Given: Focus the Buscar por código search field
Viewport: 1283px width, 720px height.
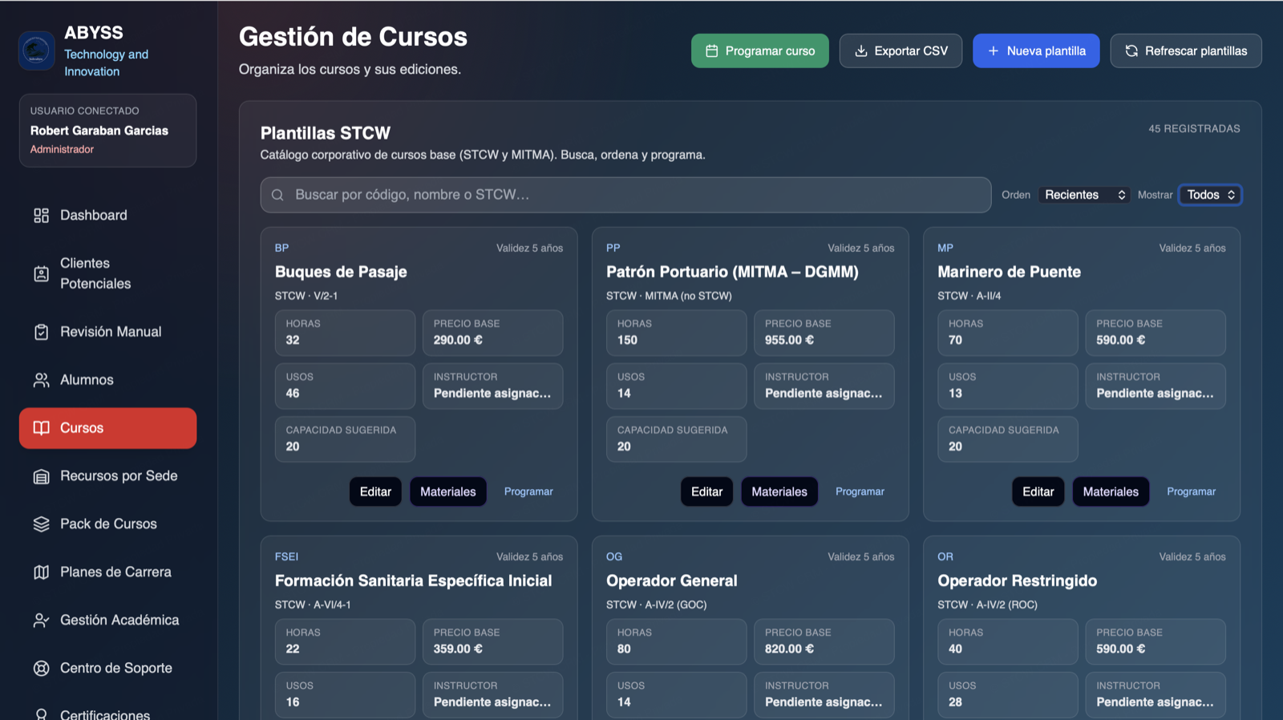Looking at the screenshot, I should tap(625, 195).
